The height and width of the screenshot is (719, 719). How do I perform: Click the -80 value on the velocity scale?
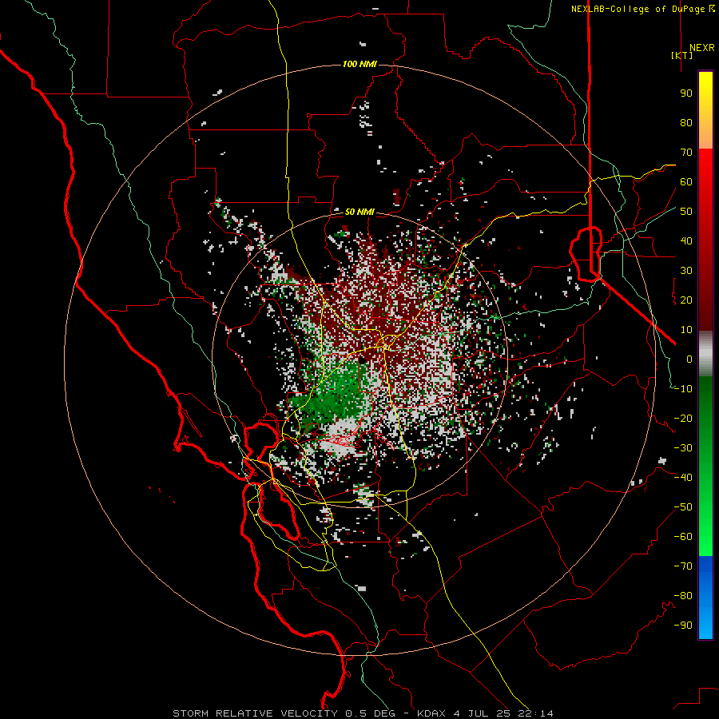pyautogui.click(x=683, y=596)
